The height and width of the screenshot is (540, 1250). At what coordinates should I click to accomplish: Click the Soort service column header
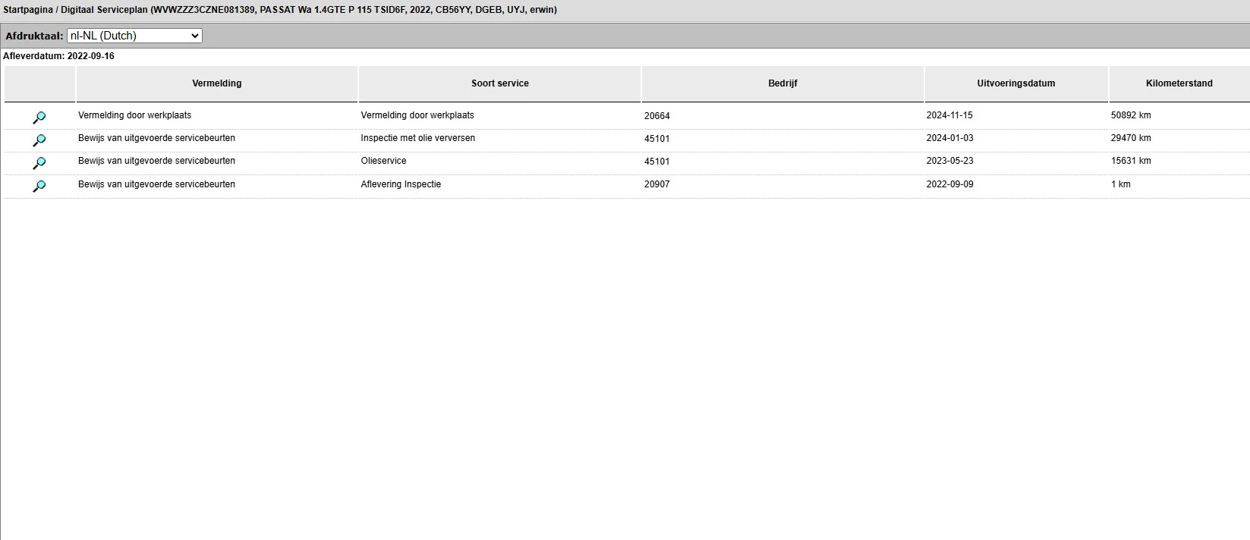tap(499, 83)
